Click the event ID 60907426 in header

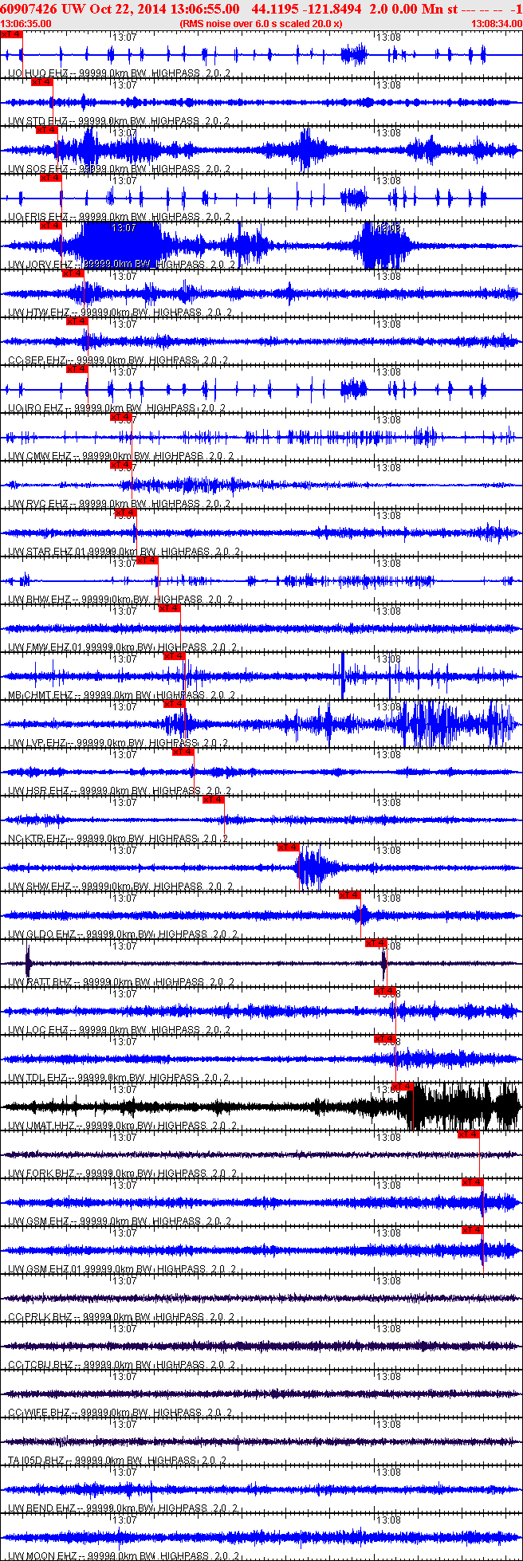pos(29,9)
